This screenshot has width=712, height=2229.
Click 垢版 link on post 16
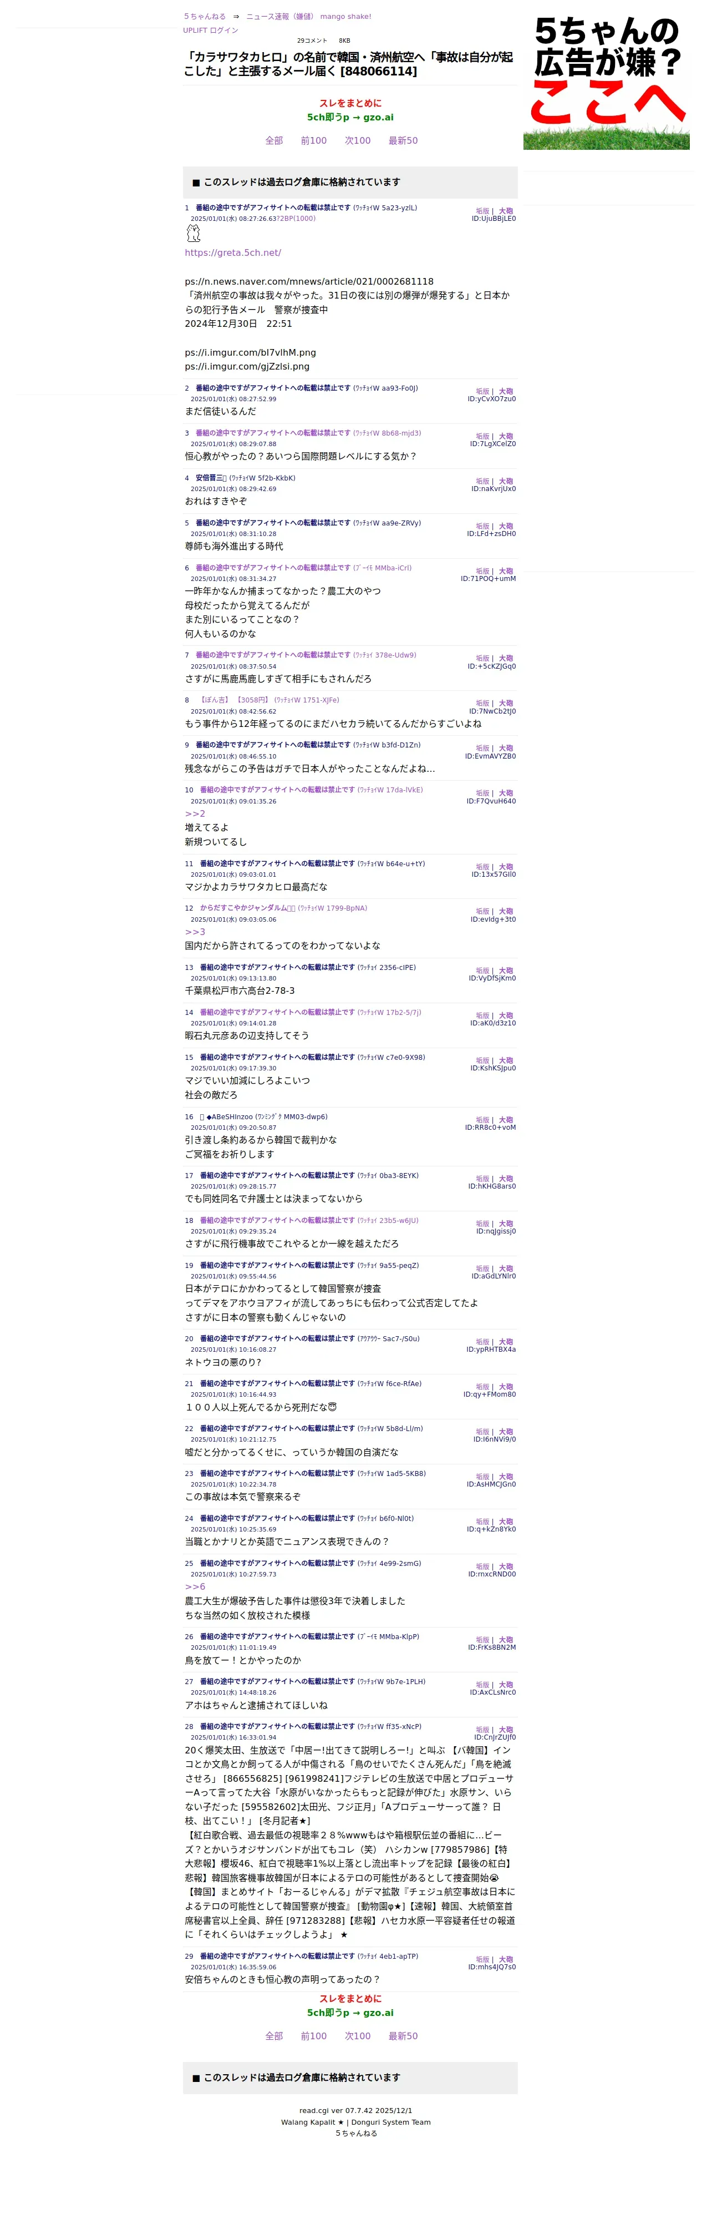tap(483, 1120)
